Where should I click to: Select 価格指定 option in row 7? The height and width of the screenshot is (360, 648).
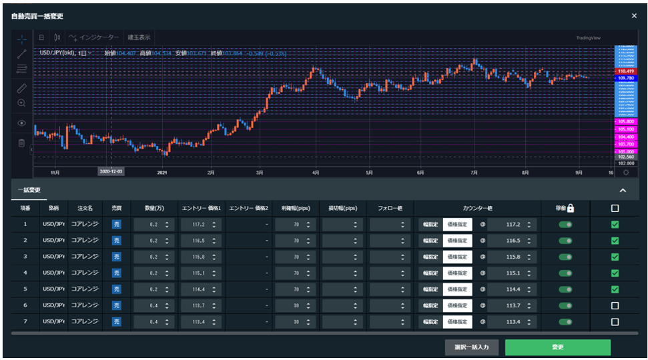point(458,321)
